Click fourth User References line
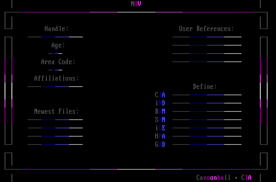The height and width of the screenshot is (182, 276). (207, 62)
